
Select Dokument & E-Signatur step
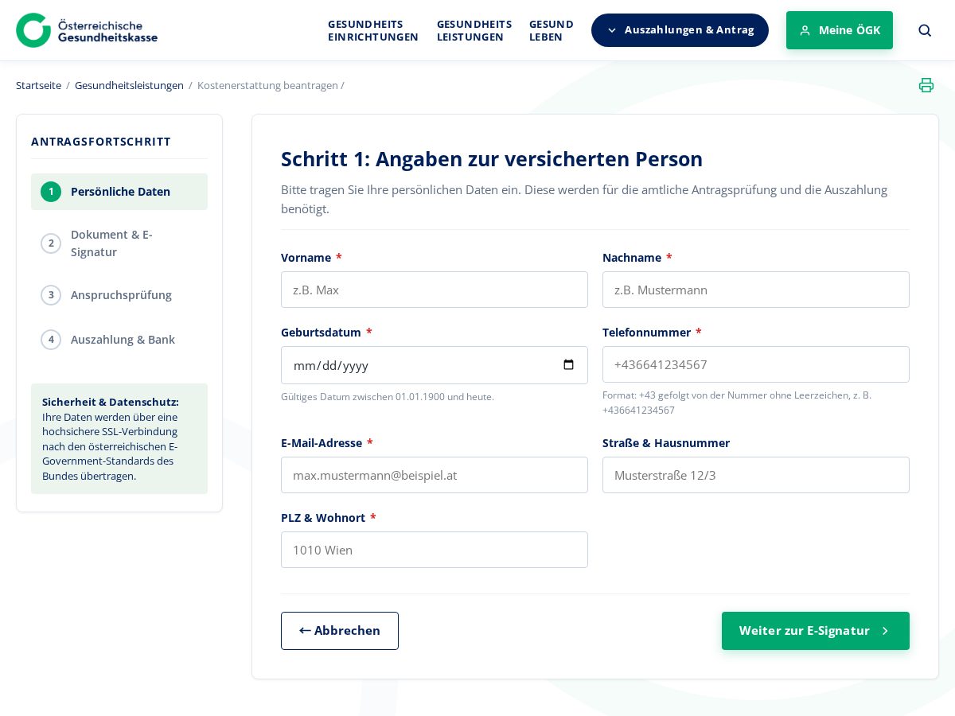tap(119, 243)
